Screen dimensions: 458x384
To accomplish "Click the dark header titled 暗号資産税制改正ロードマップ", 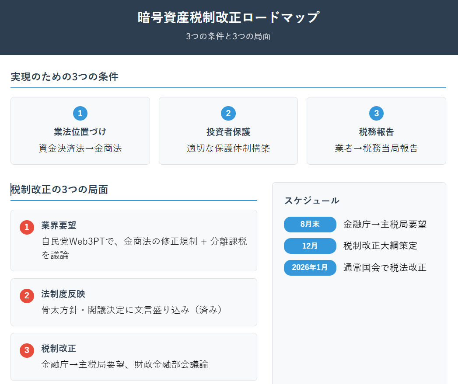I will pyautogui.click(x=229, y=17).
